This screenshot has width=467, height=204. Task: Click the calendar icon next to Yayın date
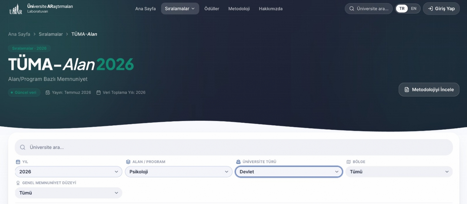(48, 93)
